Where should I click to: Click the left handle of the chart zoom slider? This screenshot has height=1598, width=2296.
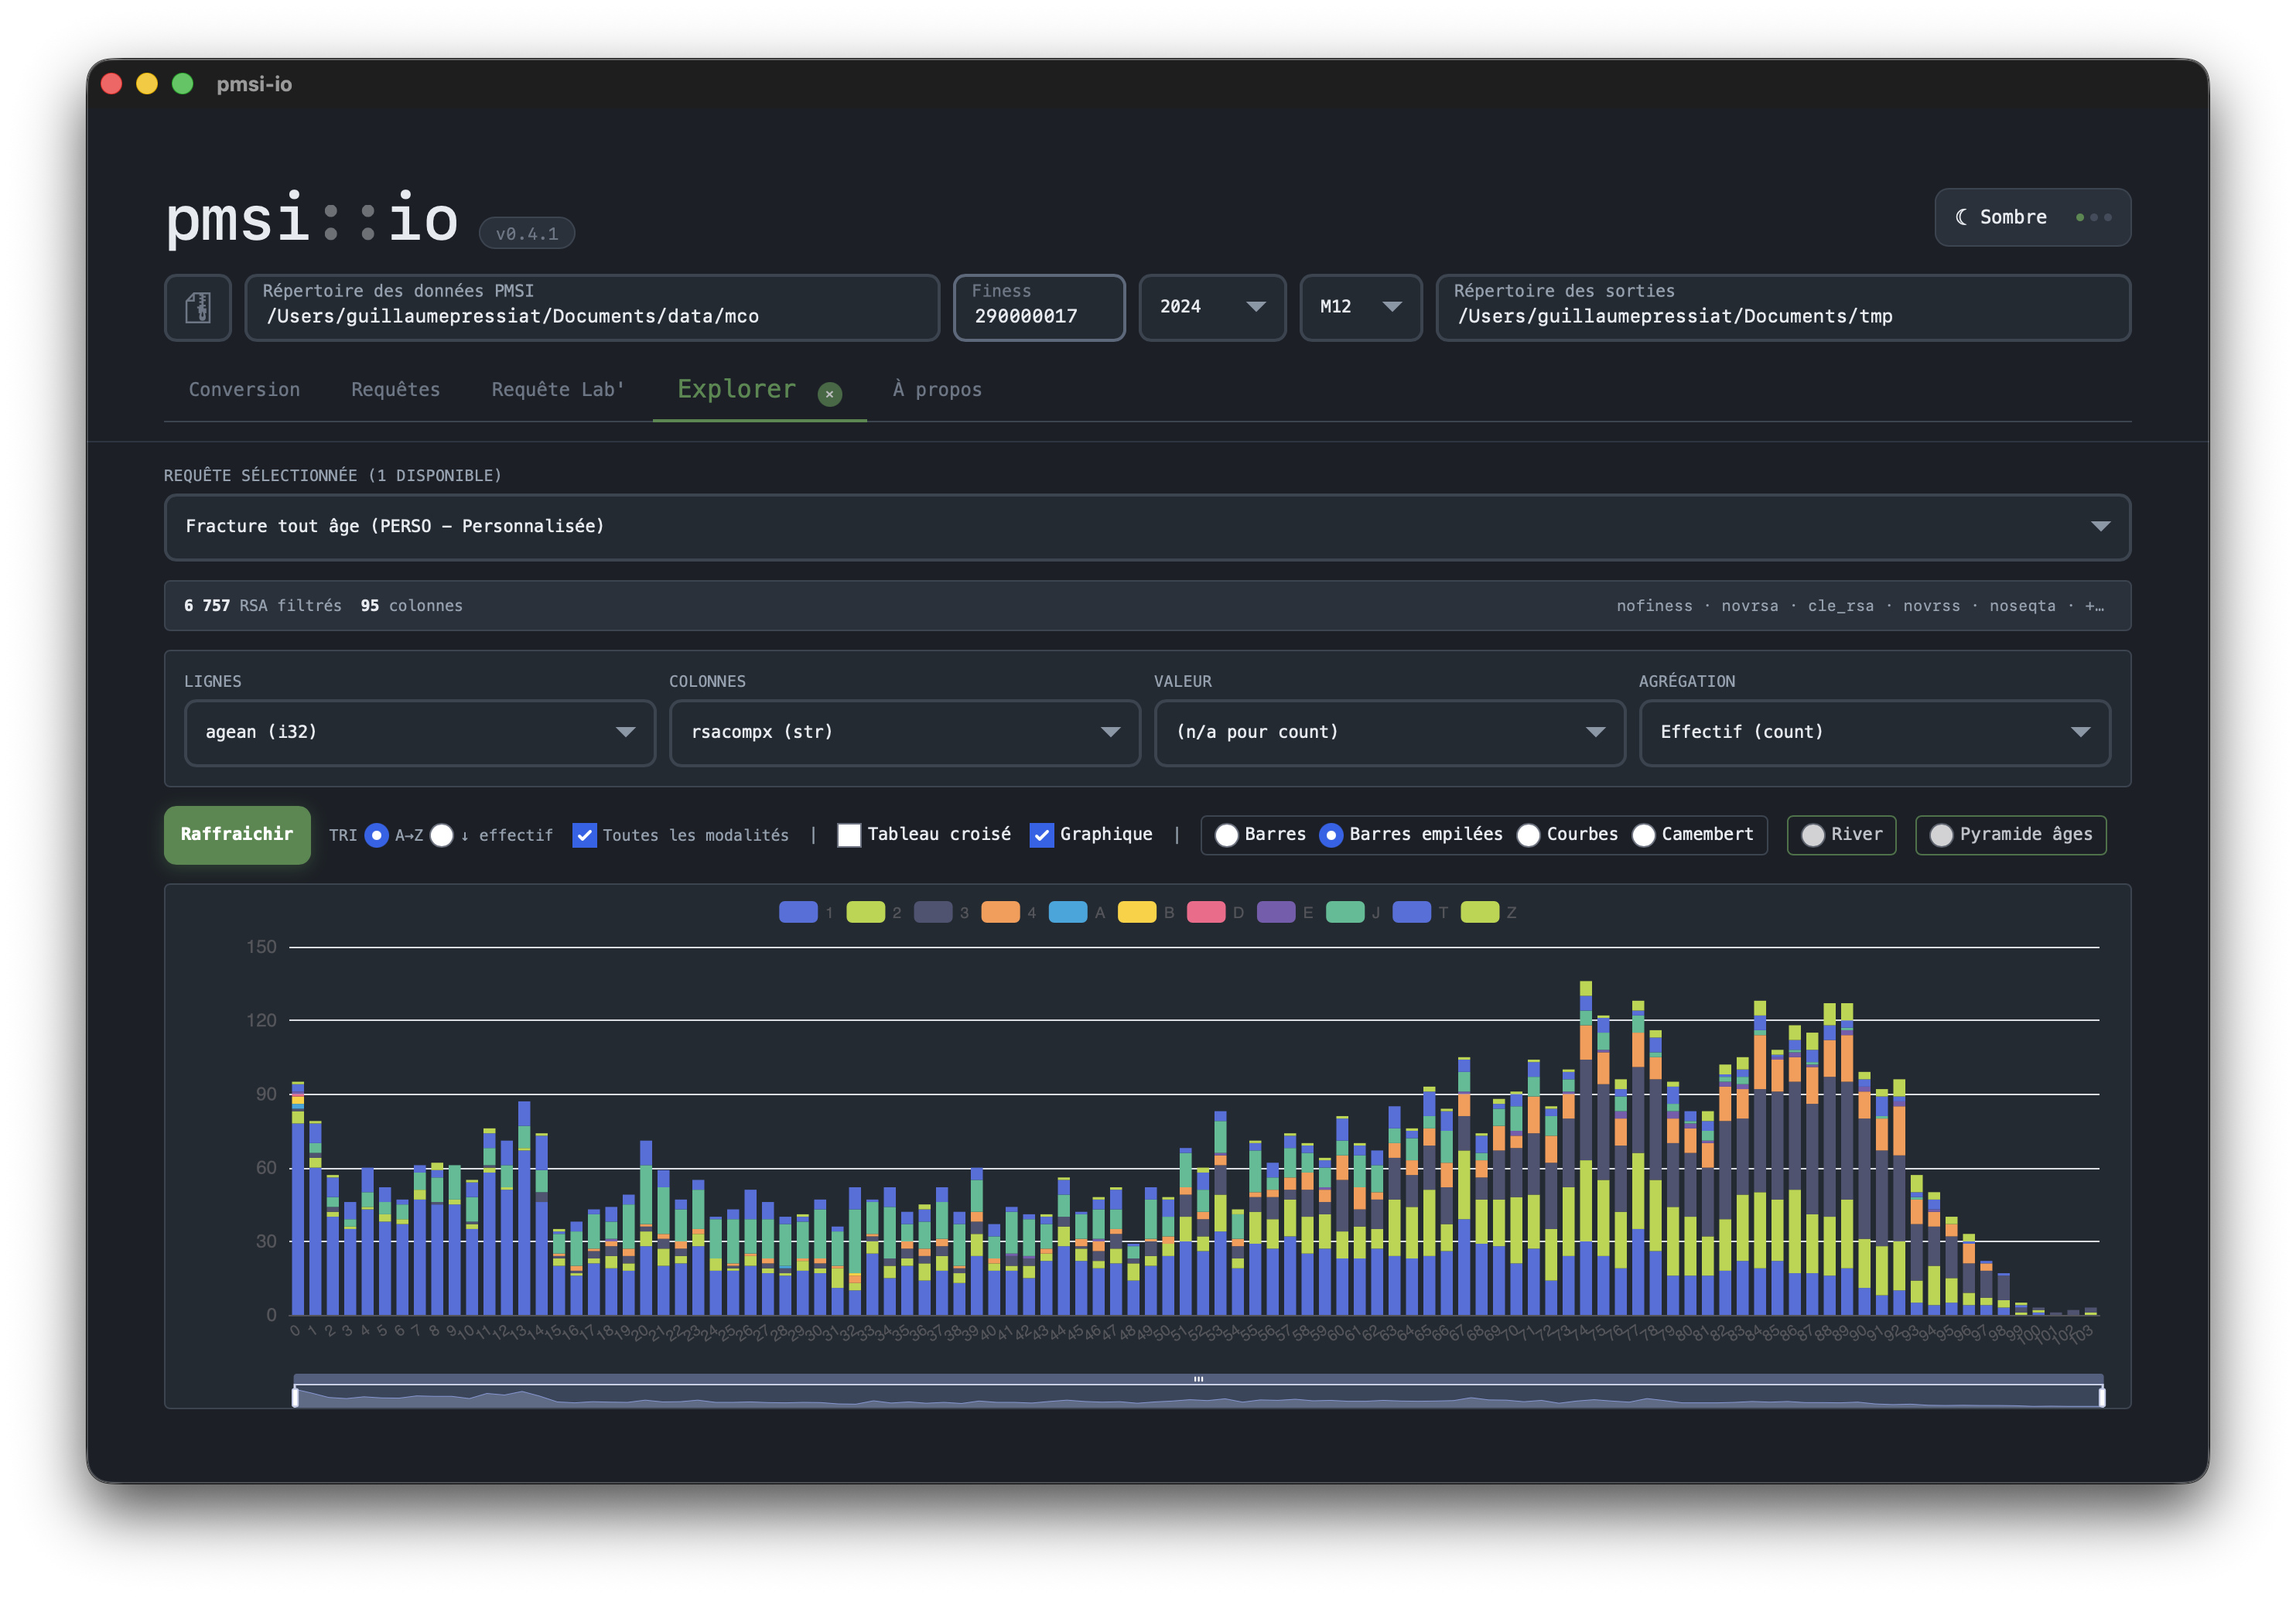click(295, 1397)
